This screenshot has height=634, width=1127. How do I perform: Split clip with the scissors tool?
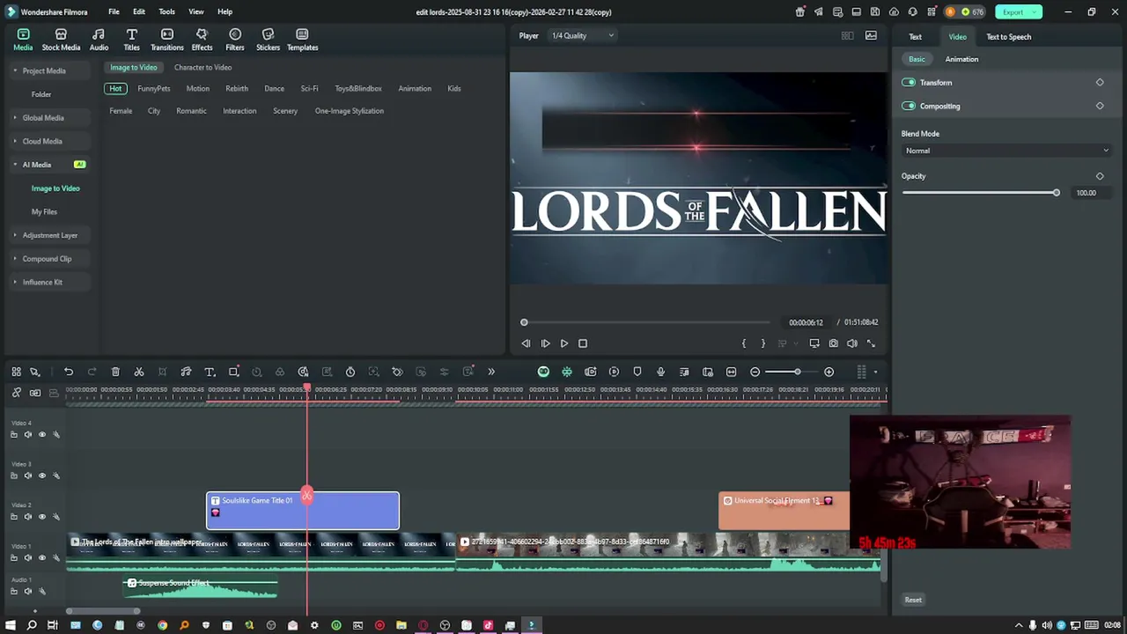click(139, 372)
